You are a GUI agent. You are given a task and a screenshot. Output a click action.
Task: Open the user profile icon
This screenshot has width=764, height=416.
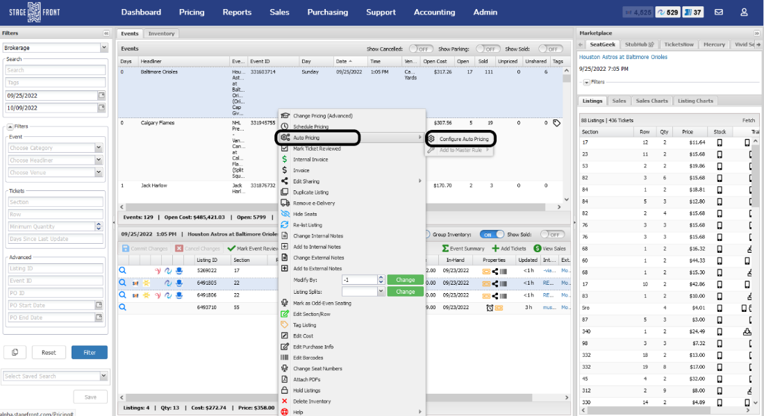click(x=744, y=13)
